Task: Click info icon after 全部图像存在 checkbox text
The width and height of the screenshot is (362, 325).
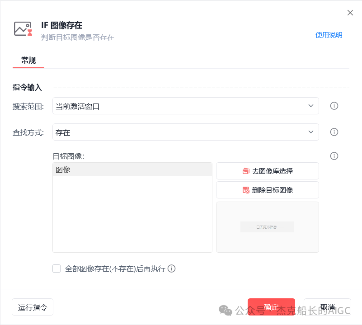Action: 172,268
